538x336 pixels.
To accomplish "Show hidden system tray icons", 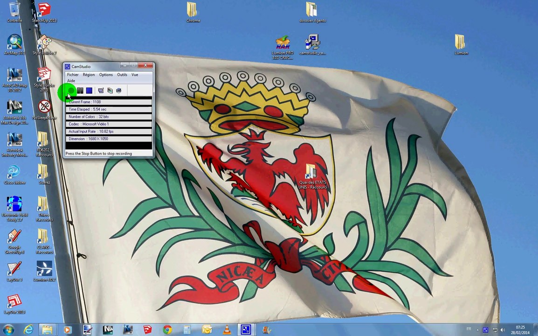I will tap(477, 330).
